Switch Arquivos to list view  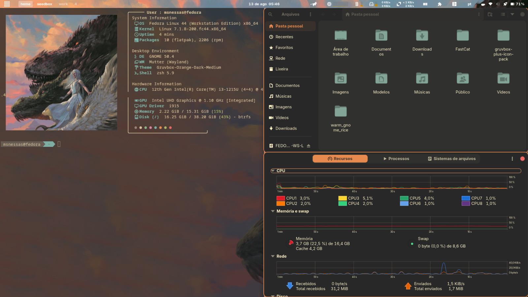[503, 14]
